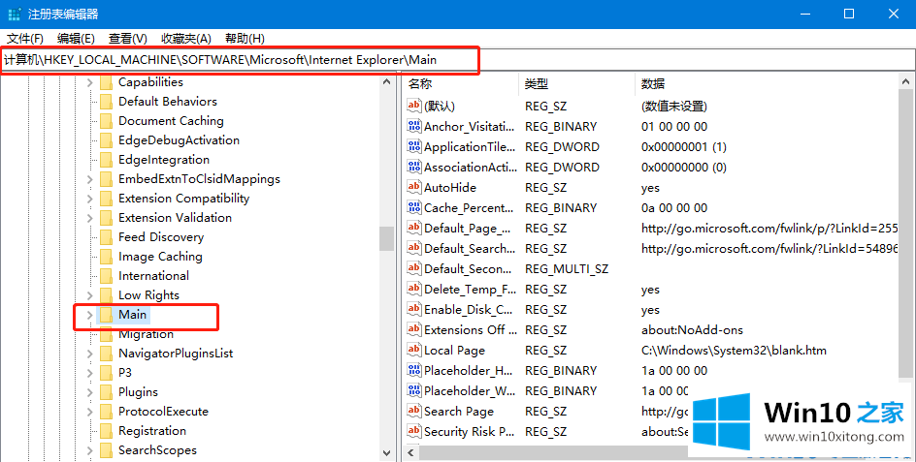Click the Anchor_Visitati... binary value icon

click(414, 126)
